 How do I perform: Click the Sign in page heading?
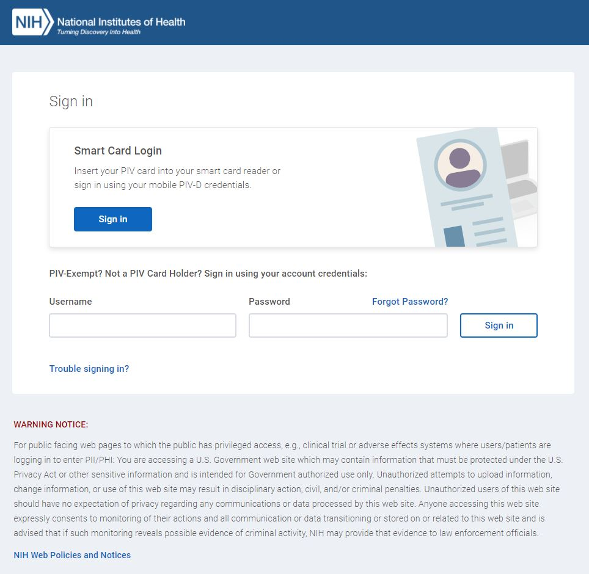[71, 101]
